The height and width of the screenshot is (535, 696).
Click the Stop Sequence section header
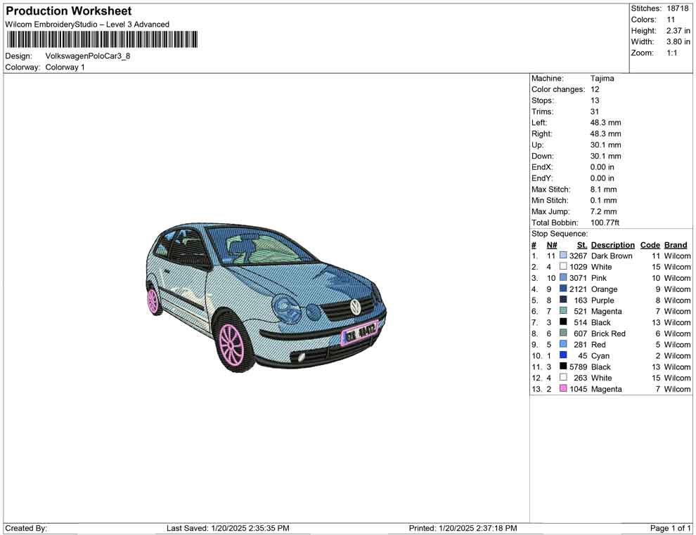click(560, 233)
